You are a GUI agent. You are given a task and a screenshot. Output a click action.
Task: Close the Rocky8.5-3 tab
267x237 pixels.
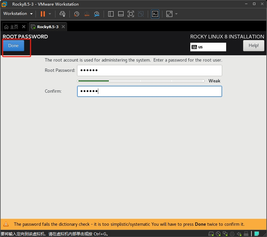[63, 27]
